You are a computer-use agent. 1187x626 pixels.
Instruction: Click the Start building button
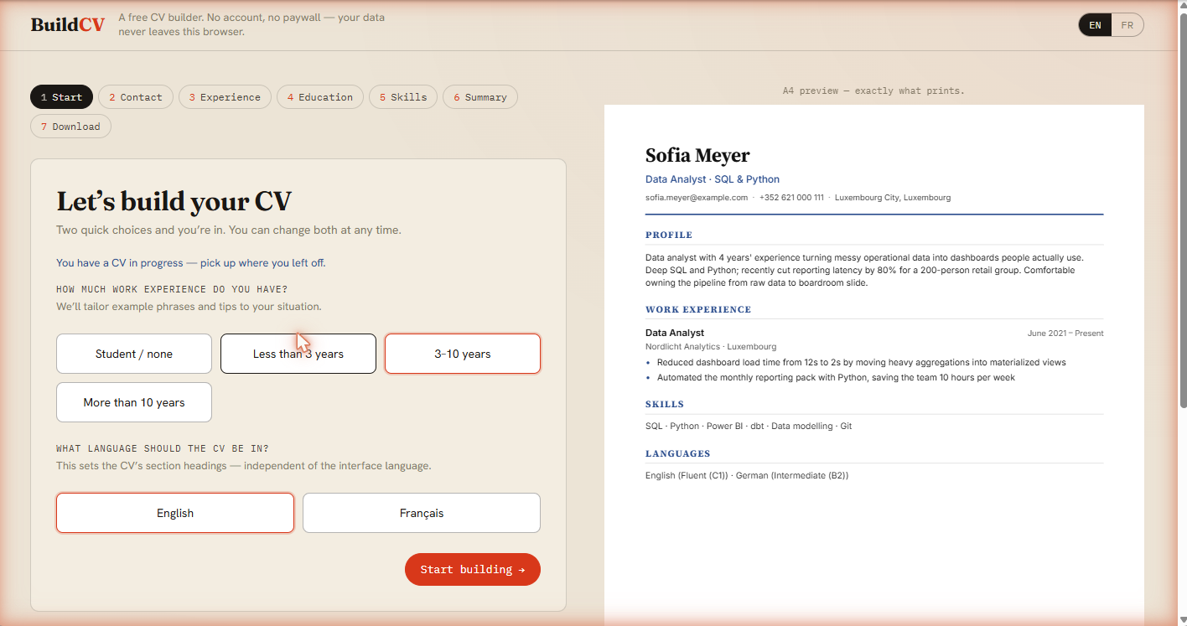click(x=473, y=569)
